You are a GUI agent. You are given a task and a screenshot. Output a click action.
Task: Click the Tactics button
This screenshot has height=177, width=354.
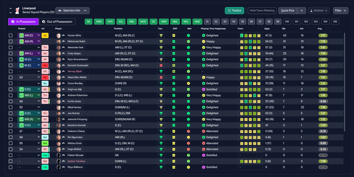coord(235,10)
